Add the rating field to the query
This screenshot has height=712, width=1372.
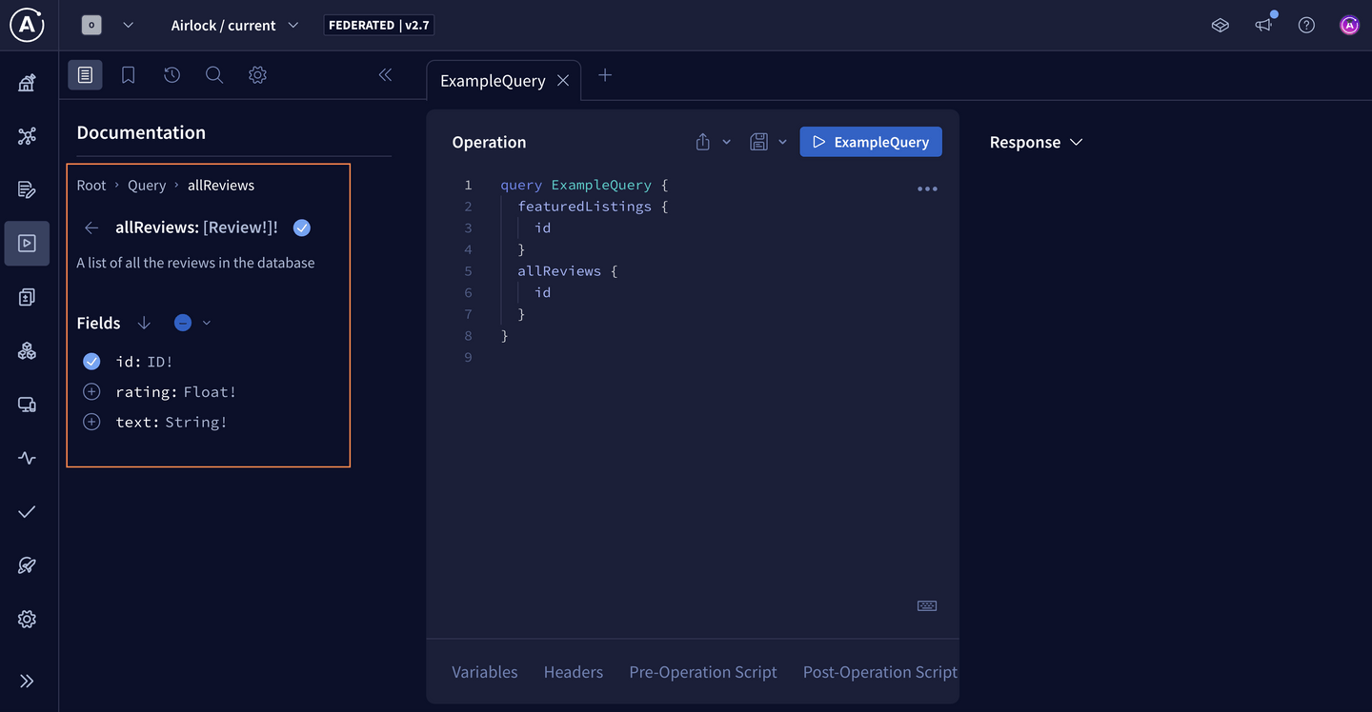point(91,392)
